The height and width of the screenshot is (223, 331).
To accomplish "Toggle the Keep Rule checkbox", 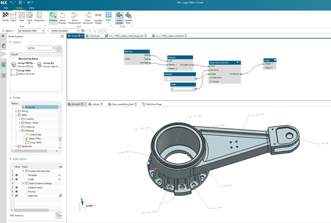I will (60, 195).
